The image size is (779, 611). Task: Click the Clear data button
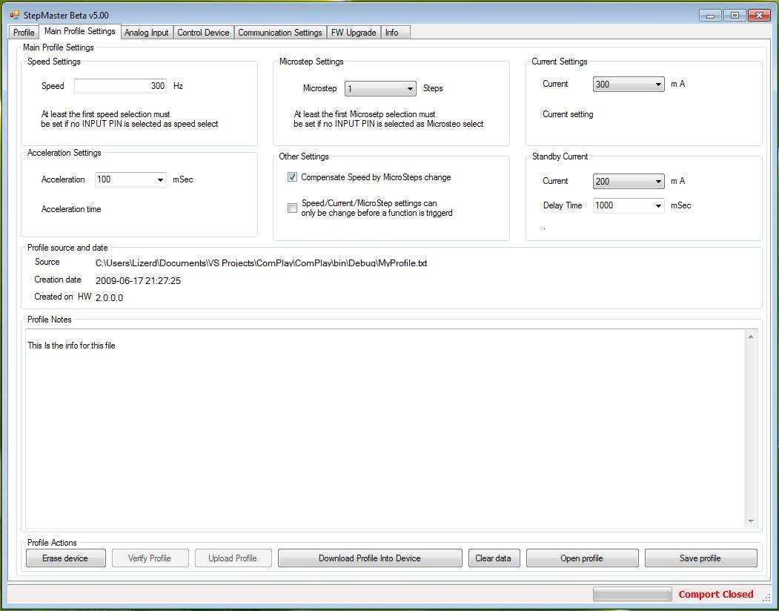click(x=493, y=558)
